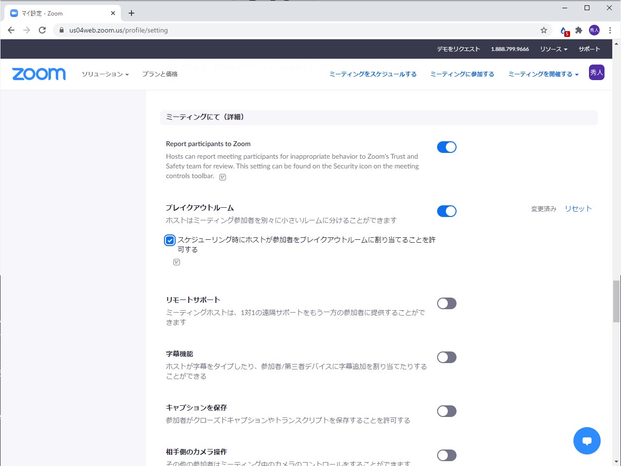621x466 pixels.
Task: Click リセット next to 変更済み
Action: click(x=578, y=208)
